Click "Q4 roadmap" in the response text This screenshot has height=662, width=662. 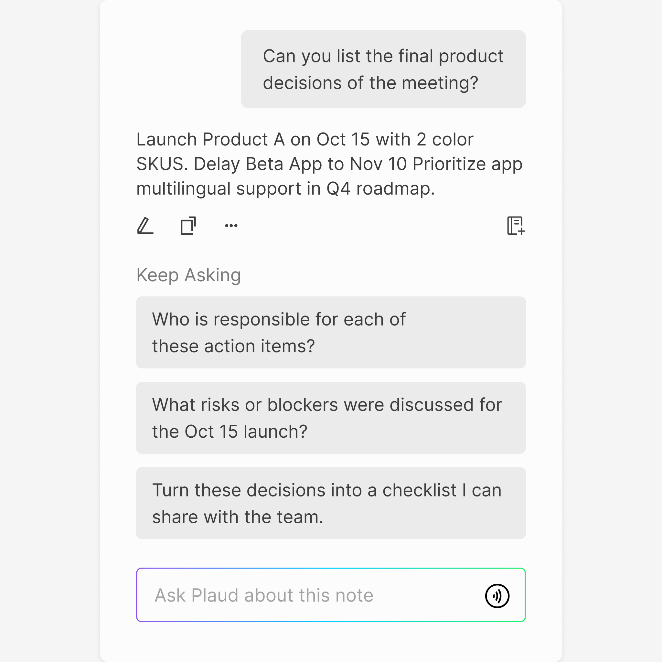(380, 189)
